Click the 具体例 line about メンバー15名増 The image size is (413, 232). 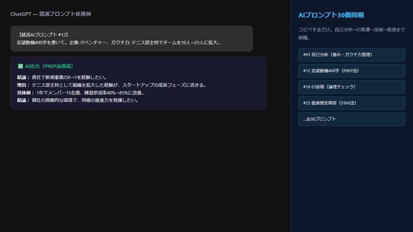click(81, 93)
